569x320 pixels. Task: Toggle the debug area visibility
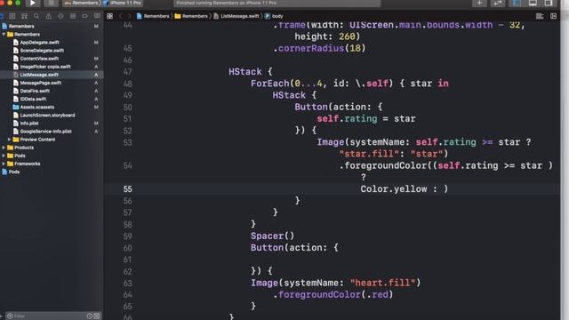tap(533, 3)
